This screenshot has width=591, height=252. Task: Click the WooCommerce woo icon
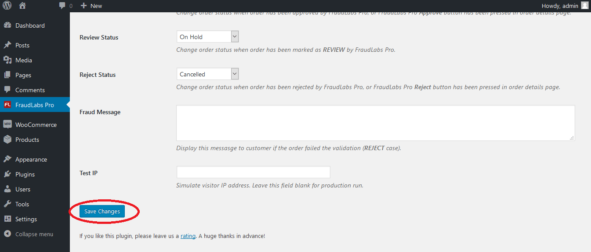pyautogui.click(x=7, y=124)
